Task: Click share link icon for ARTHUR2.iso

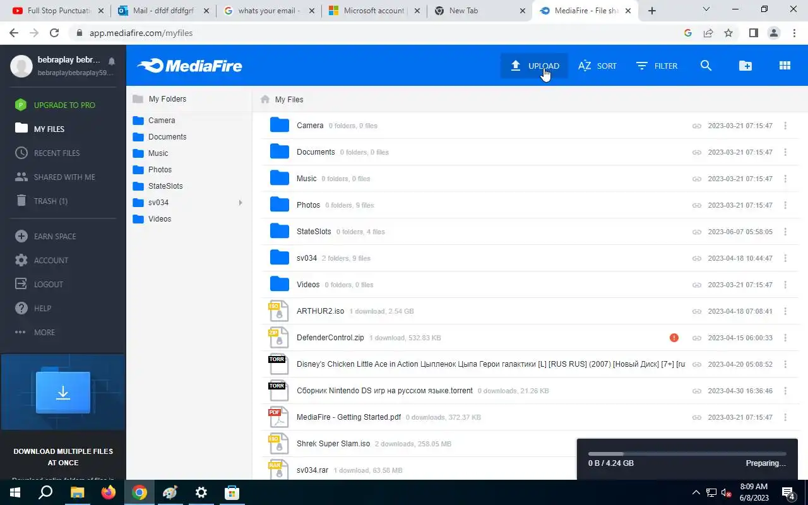Action: pyautogui.click(x=697, y=311)
